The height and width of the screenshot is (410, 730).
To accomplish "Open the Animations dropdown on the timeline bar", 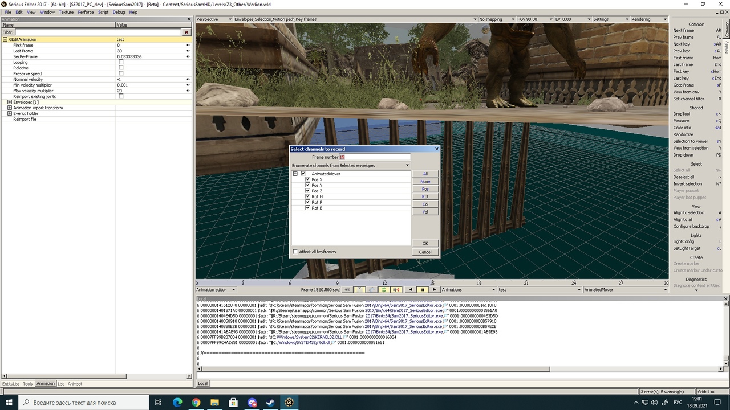I will [468, 290].
